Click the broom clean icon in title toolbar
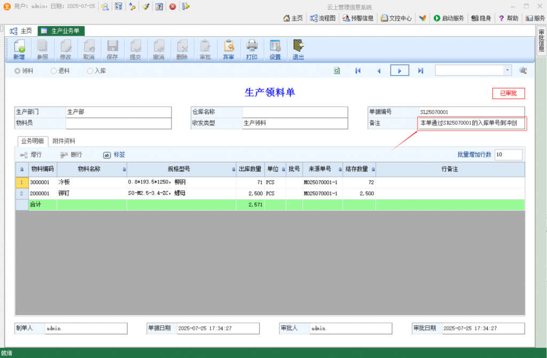Image resolution: width=547 pixels, height=358 pixels. point(146,6)
